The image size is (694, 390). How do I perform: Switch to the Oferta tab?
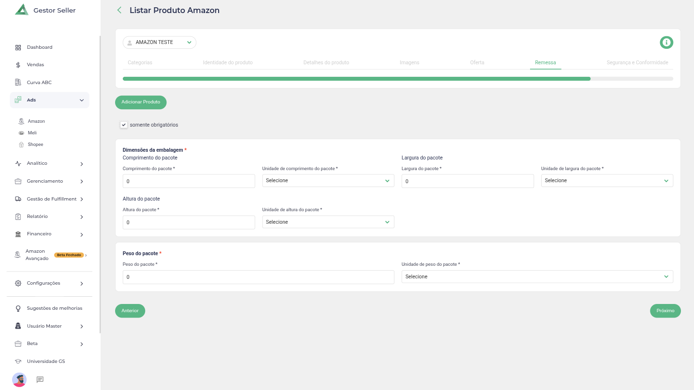[x=477, y=63]
